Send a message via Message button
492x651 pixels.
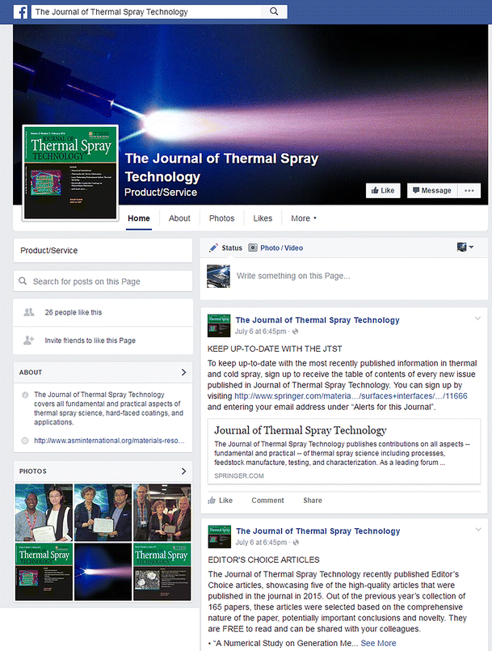point(432,191)
